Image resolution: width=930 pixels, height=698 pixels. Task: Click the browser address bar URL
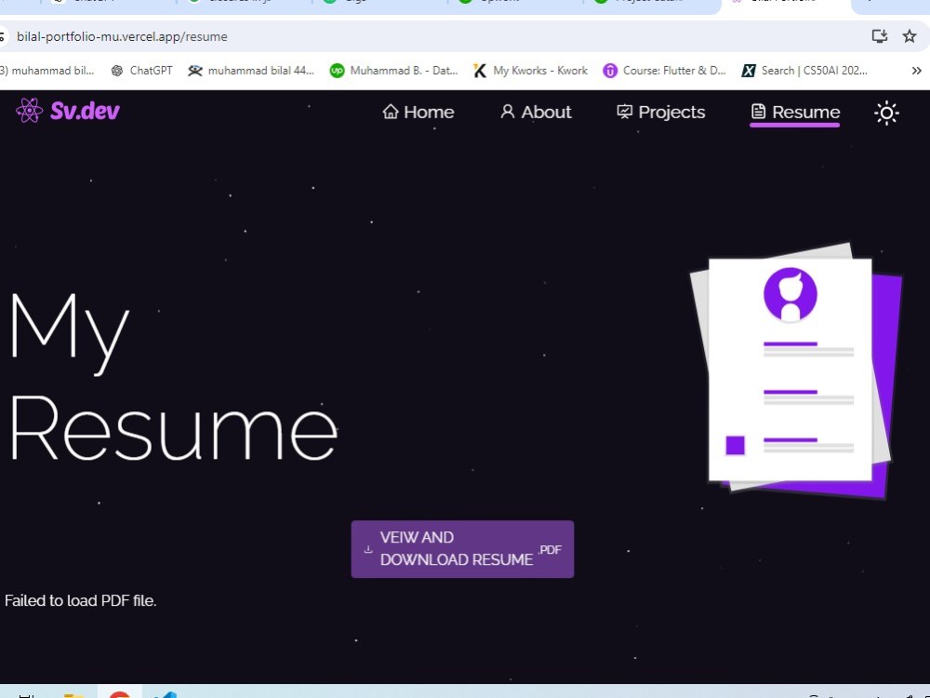(x=122, y=36)
